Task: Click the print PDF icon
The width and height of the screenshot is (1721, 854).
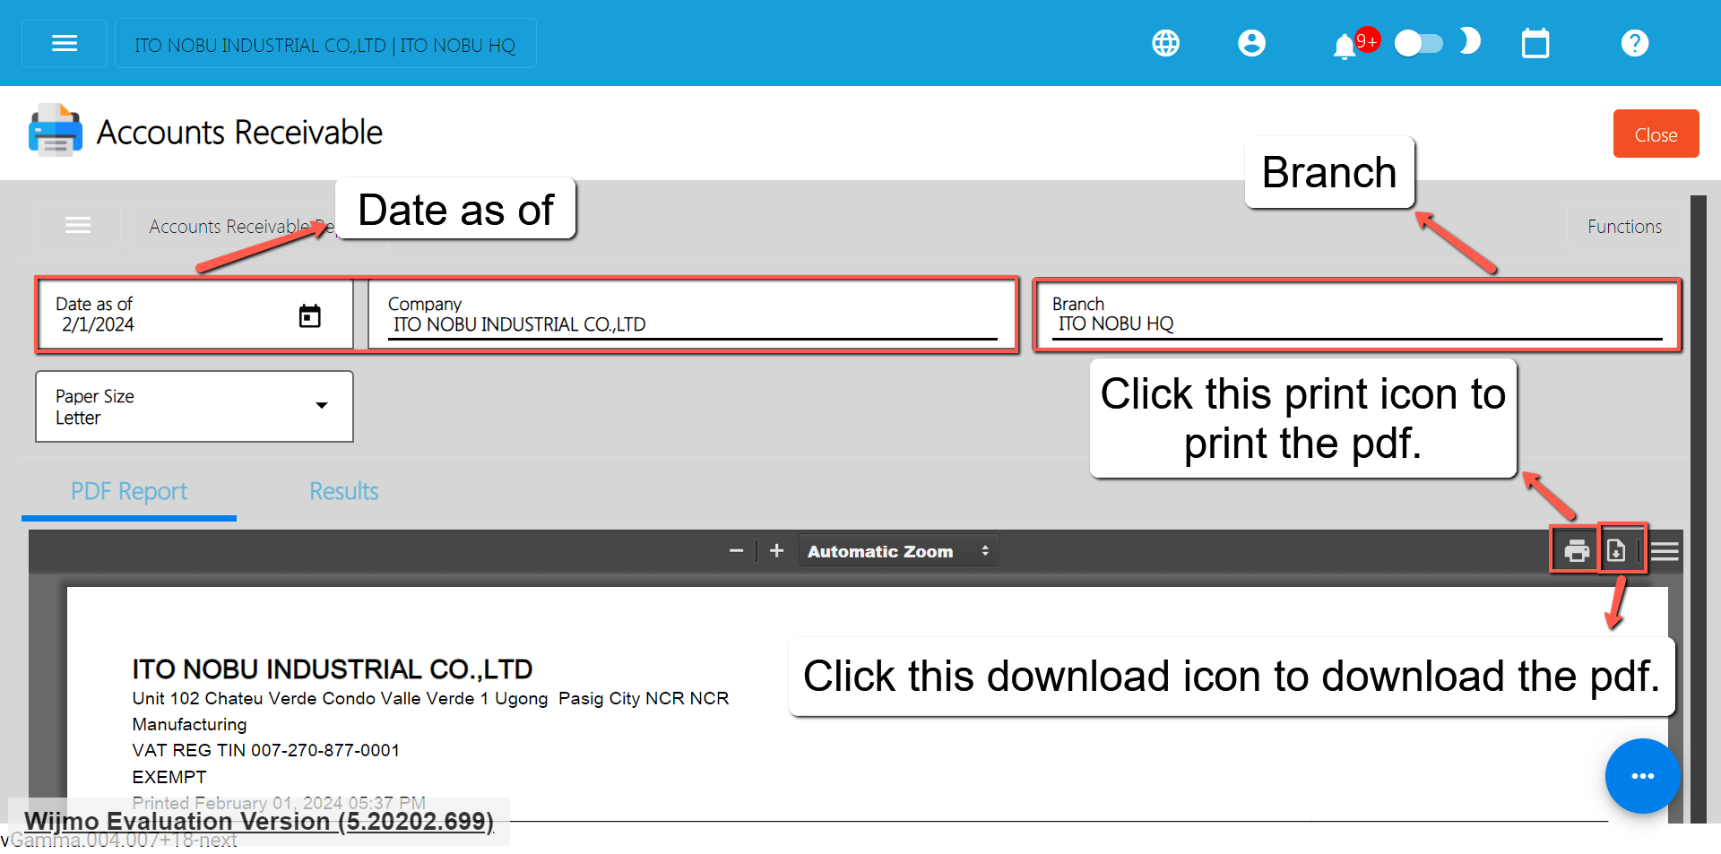Action: point(1576,550)
